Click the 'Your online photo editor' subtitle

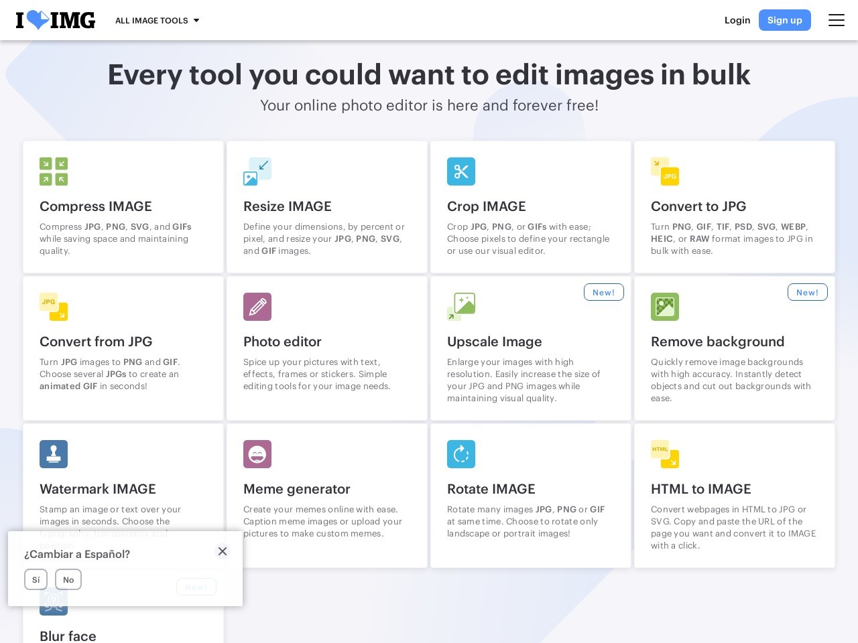429,105
